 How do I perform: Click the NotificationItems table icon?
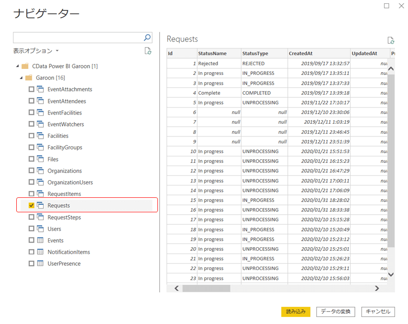[x=41, y=252]
